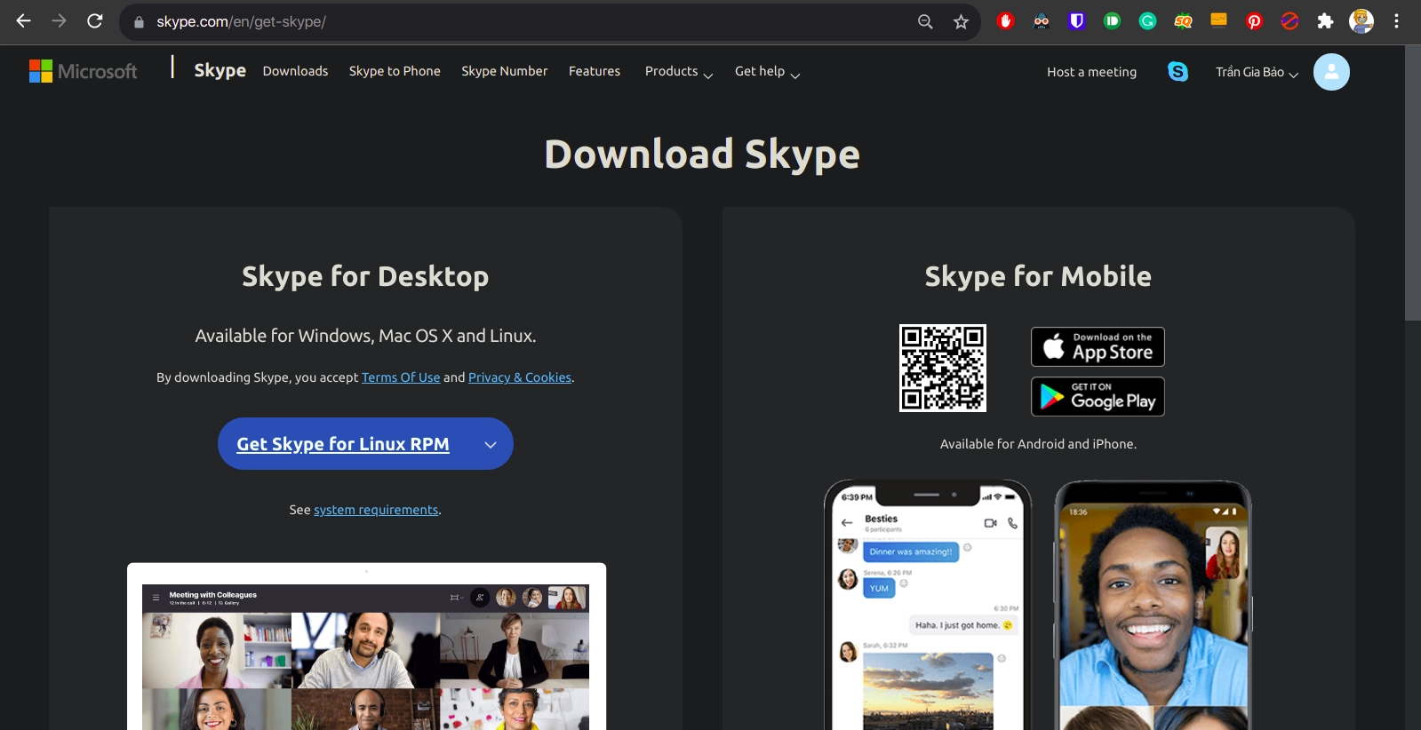Open the Grammarly extension icon
This screenshot has width=1421, height=730.
click(x=1147, y=21)
